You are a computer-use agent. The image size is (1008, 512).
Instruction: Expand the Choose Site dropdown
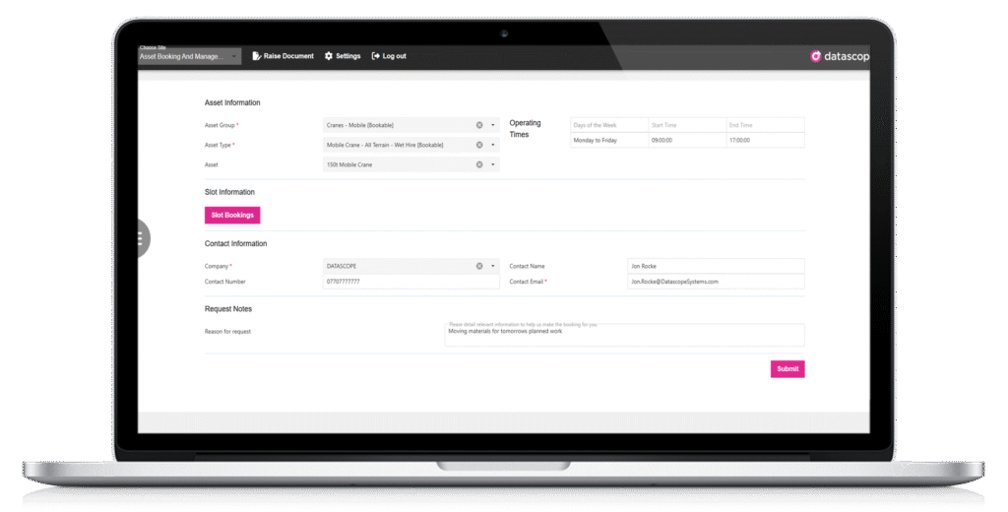[x=234, y=57]
